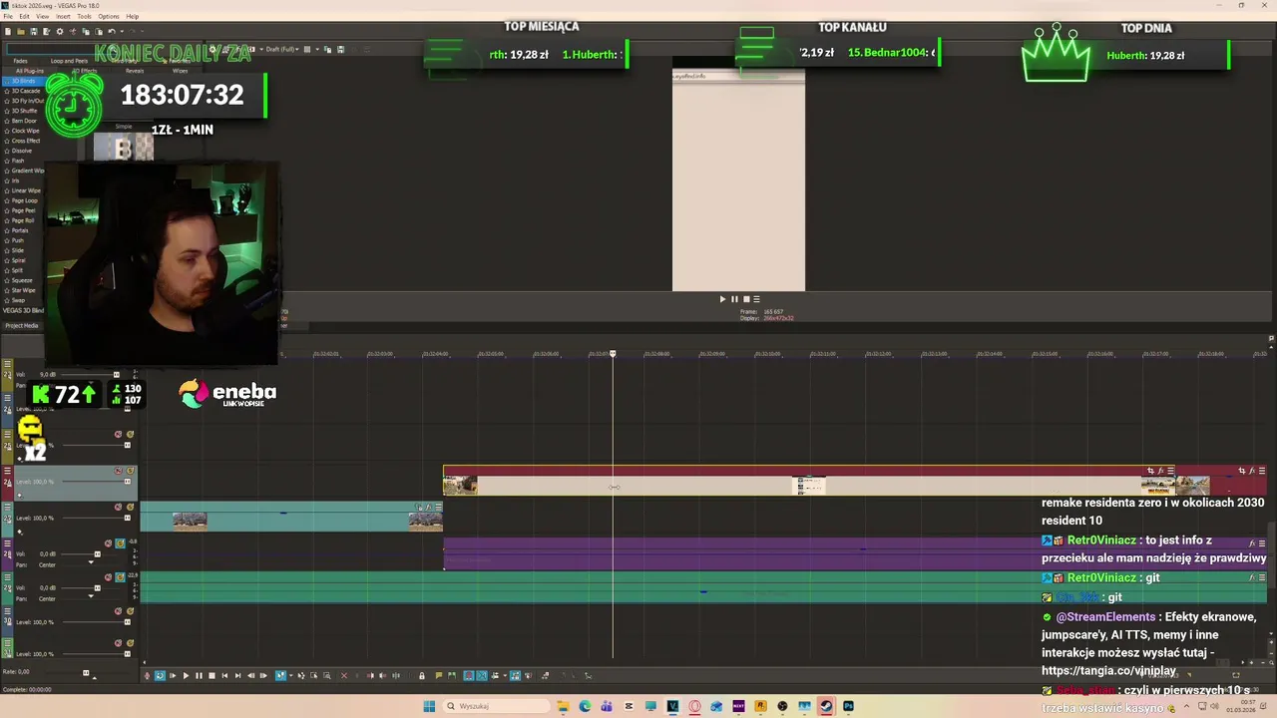Click the New project toolbar icon
Image resolution: width=1277 pixels, height=718 pixels.
click(x=8, y=31)
